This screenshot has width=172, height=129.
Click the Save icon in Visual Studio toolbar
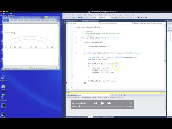tap(79, 18)
